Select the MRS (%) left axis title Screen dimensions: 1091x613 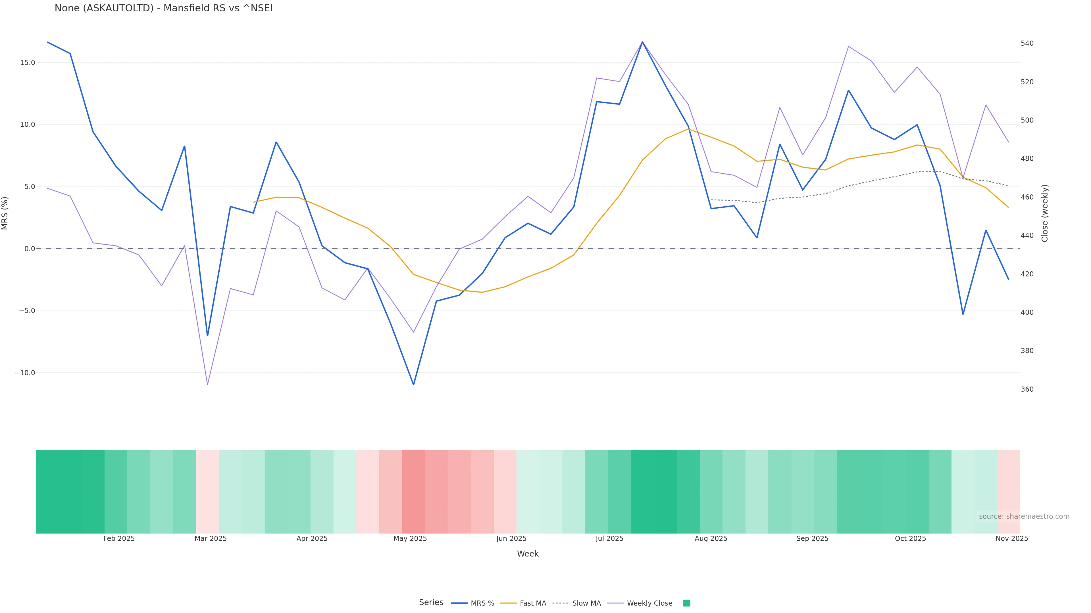click(5, 213)
